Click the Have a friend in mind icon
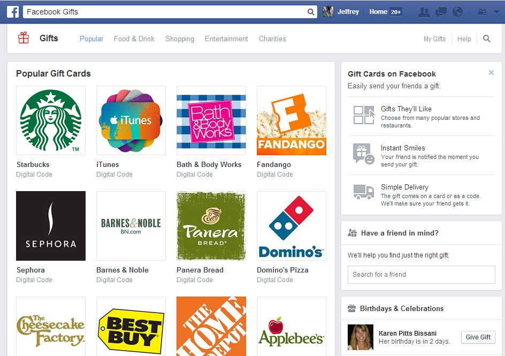505x356 pixels. tap(353, 233)
